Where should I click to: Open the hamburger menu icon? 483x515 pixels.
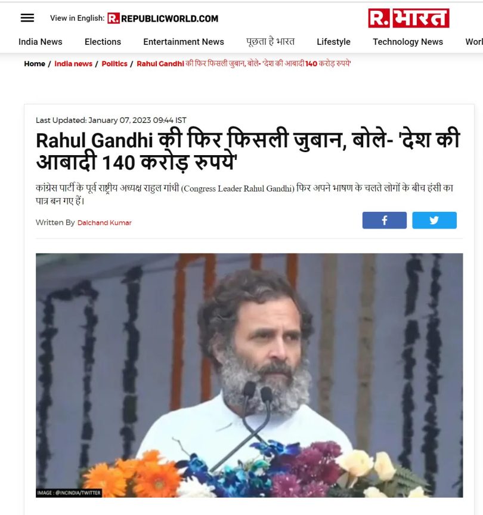27,18
